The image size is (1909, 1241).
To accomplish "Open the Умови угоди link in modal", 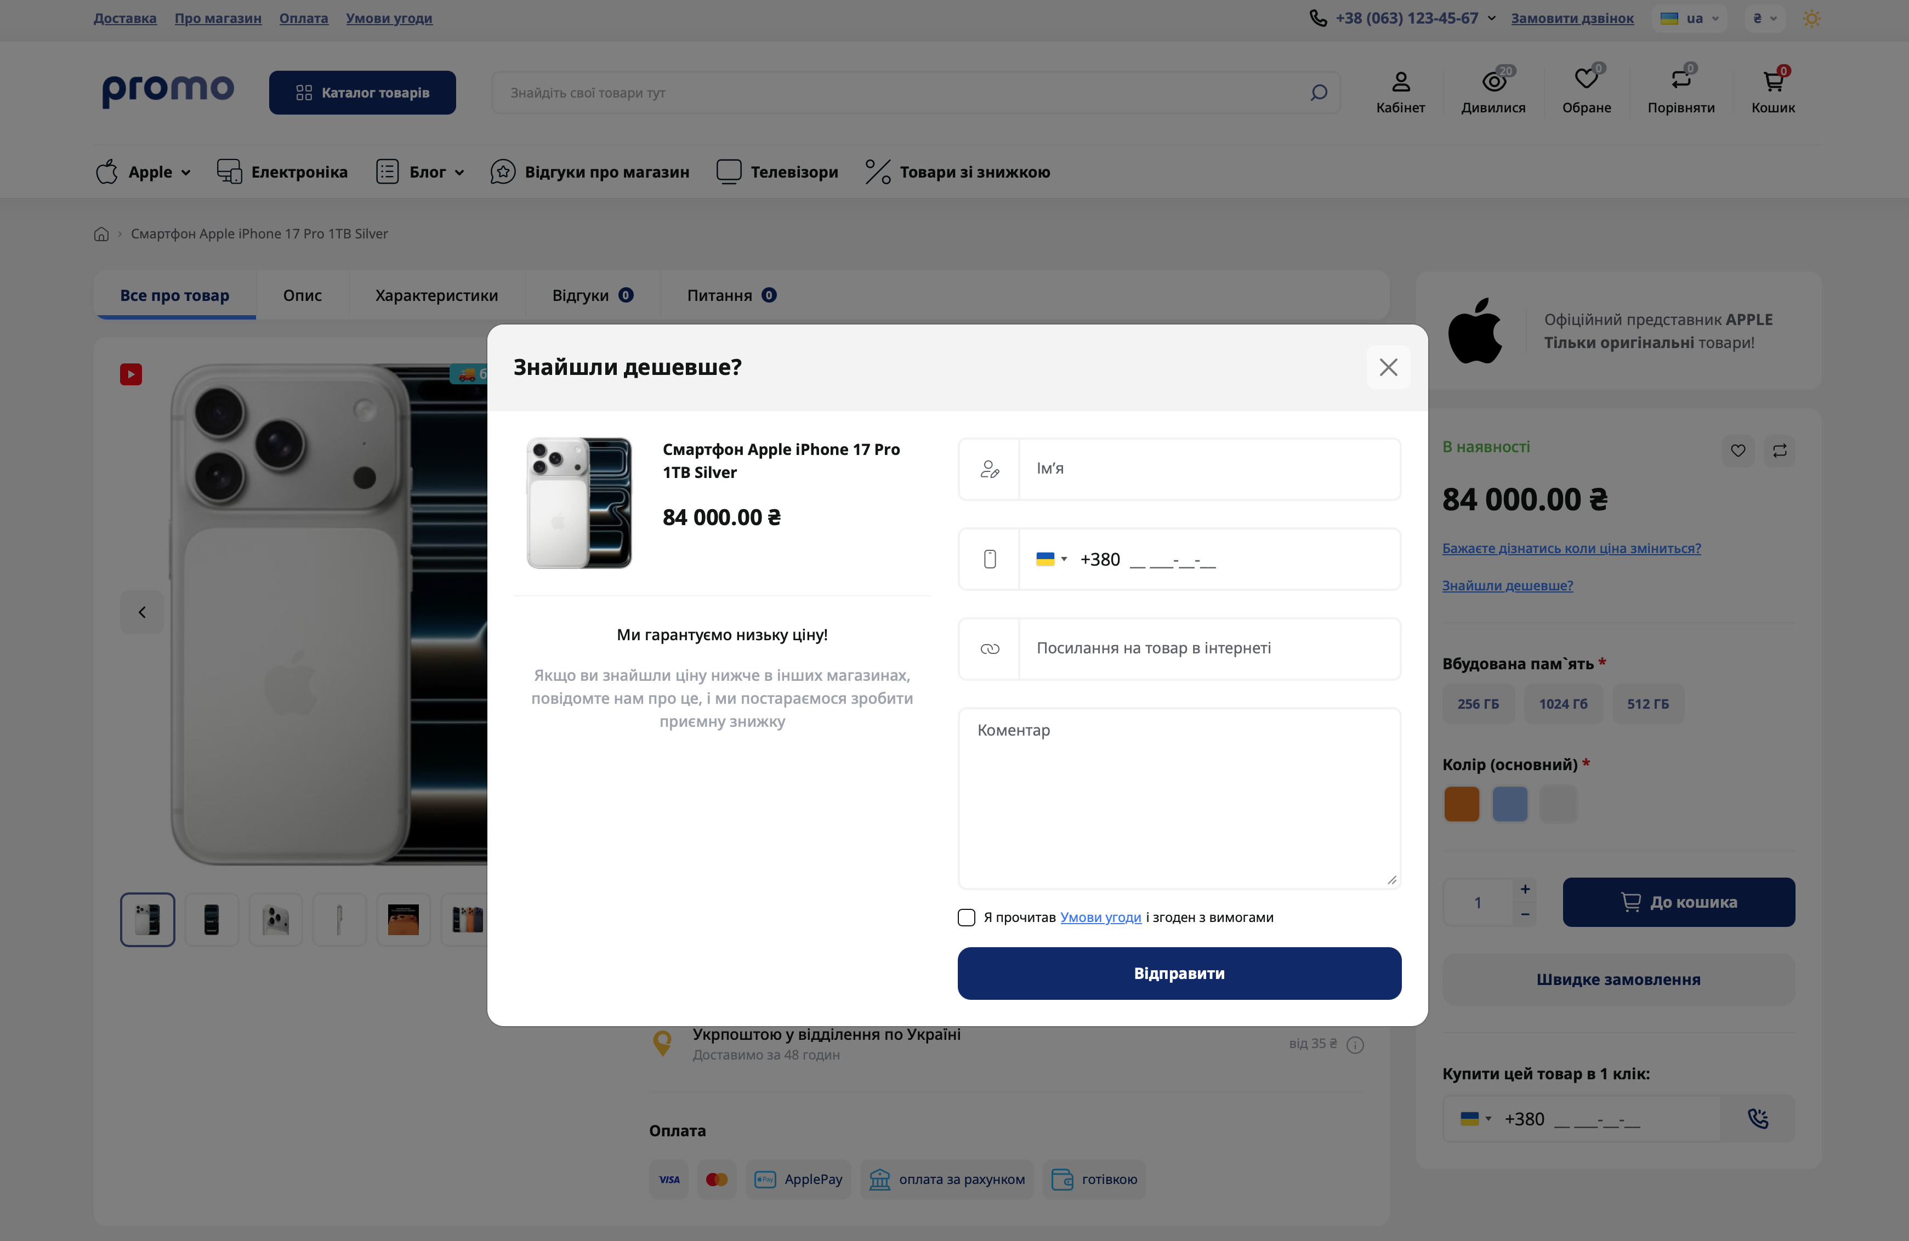I will pyautogui.click(x=1100, y=917).
